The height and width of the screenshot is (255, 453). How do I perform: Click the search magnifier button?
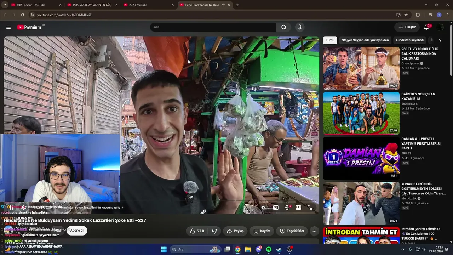284,27
